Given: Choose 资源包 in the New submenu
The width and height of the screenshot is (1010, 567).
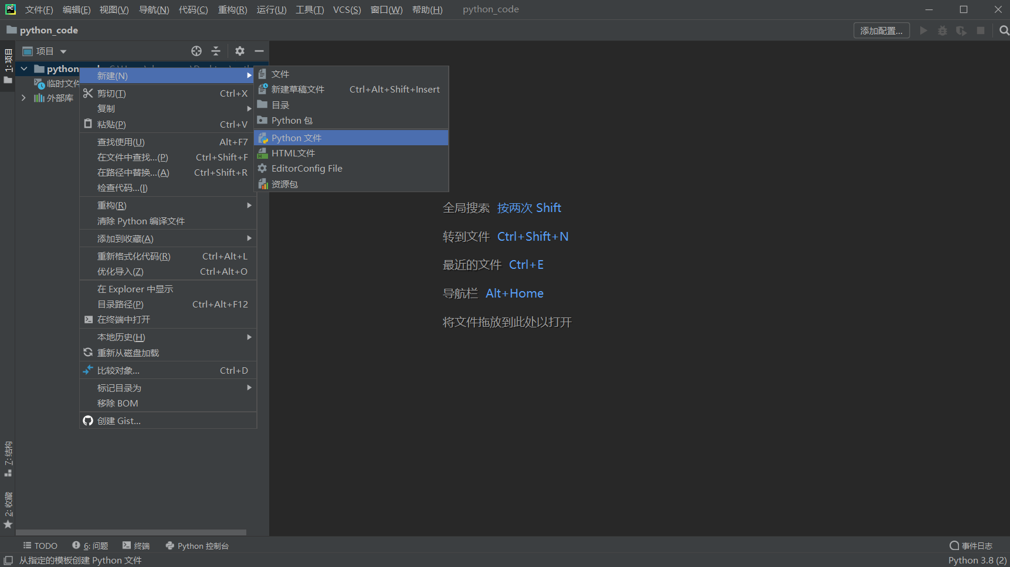Looking at the screenshot, I should click(x=351, y=184).
